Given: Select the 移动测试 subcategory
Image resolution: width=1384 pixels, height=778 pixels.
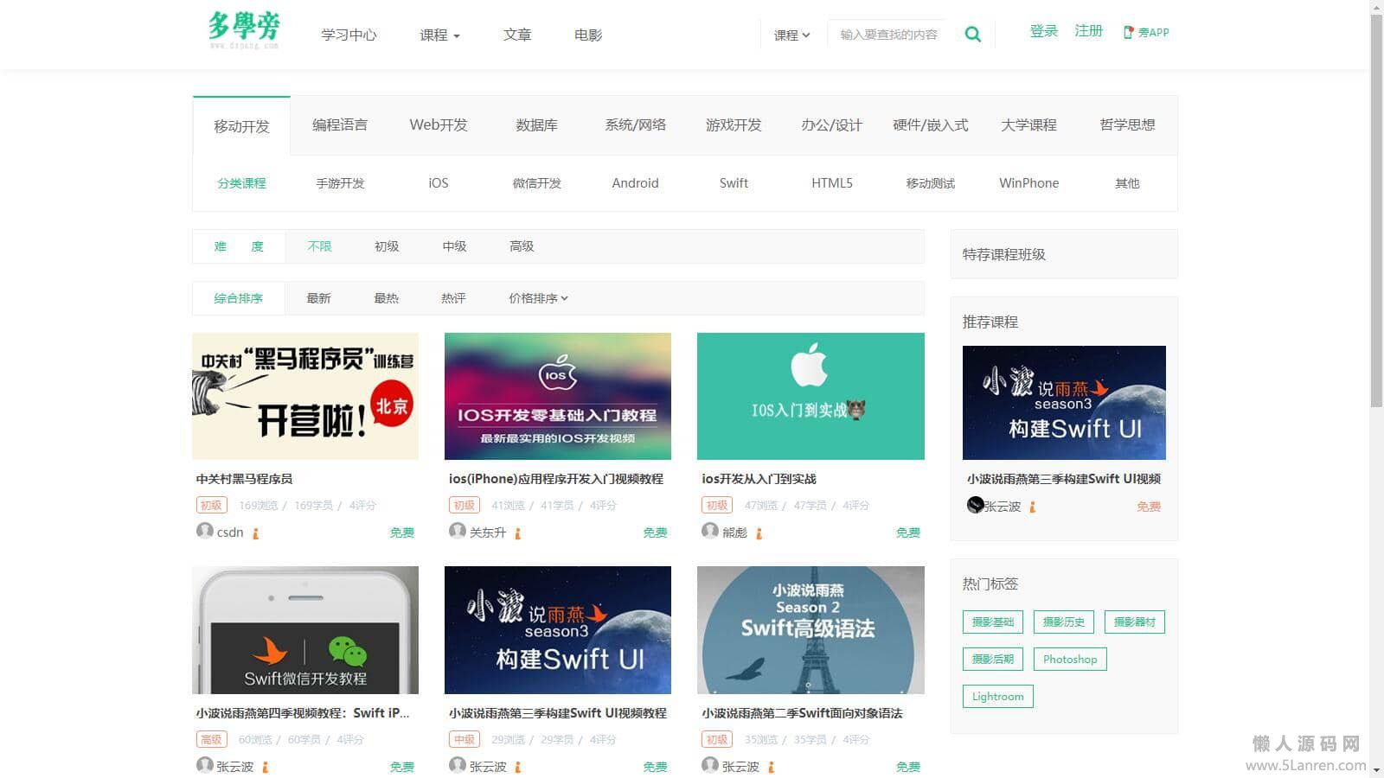Looking at the screenshot, I should point(931,183).
